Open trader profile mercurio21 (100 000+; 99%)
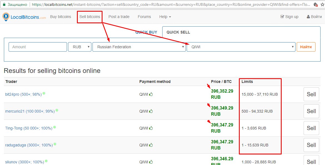325x165 pixels. coord(30,111)
